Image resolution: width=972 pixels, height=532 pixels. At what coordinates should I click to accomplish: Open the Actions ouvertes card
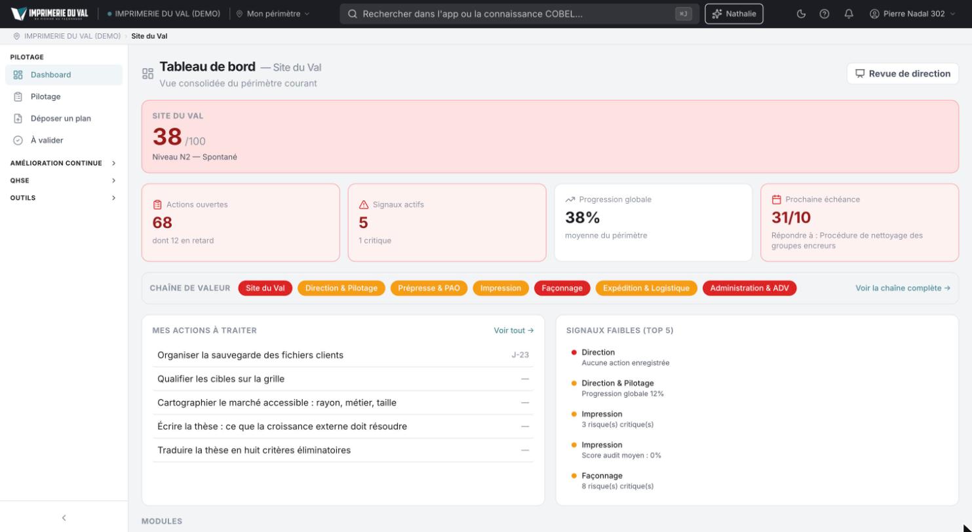pyautogui.click(x=241, y=223)
